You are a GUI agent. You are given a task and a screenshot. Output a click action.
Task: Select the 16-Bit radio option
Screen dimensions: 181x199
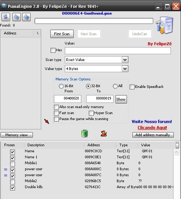[x=61, y=86]
